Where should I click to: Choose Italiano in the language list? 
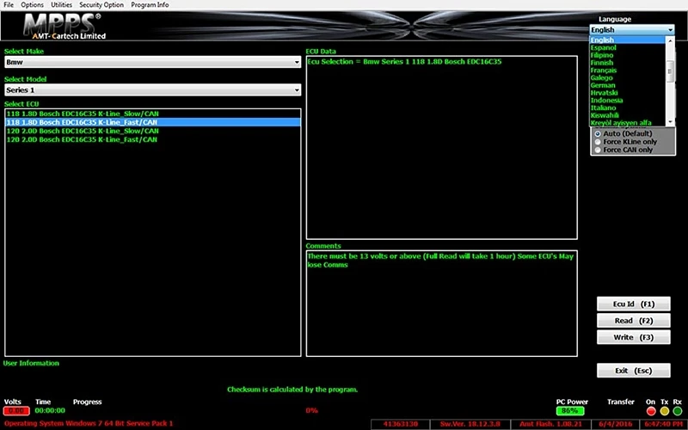point(628,107)
